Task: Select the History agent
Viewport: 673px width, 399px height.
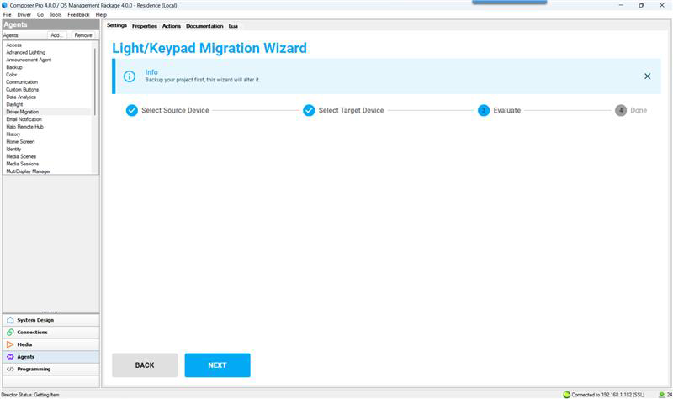Action: click(13, 134)
